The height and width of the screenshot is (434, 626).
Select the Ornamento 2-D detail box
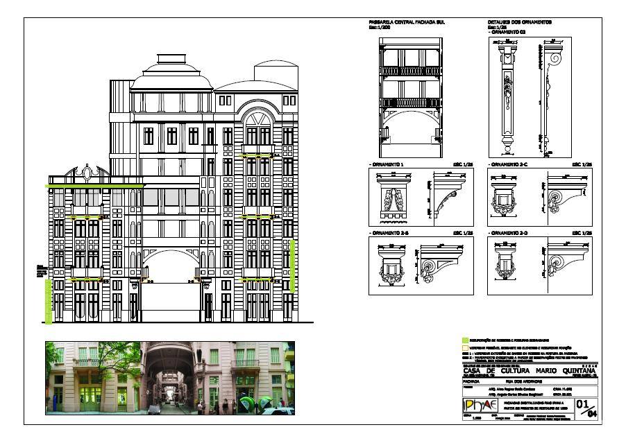(x=540, y=266)
